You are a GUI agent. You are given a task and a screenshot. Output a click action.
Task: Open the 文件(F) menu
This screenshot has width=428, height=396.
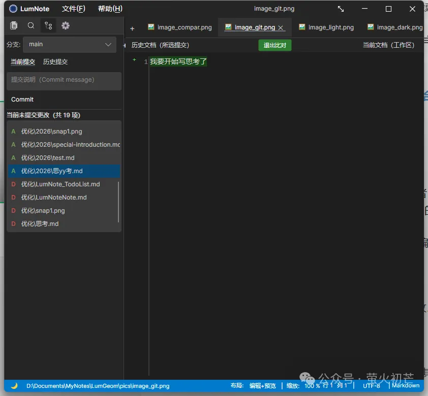click(x=73, y=9)
